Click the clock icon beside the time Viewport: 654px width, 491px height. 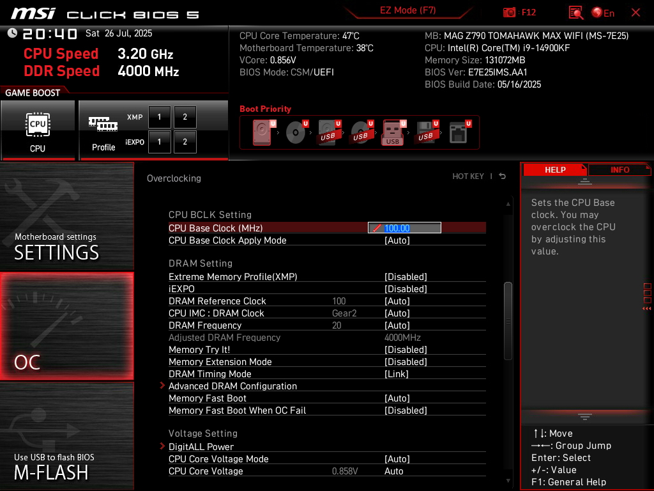(x=13, y=33)
